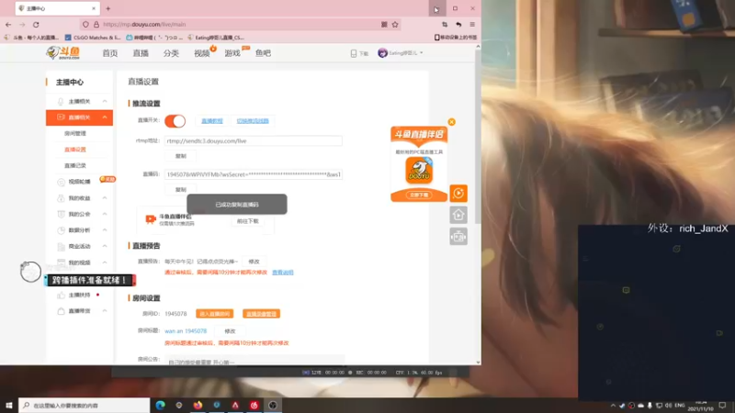735x413 pixels.
Task: Open the Firefox hamburger menu
Action: 472,25
